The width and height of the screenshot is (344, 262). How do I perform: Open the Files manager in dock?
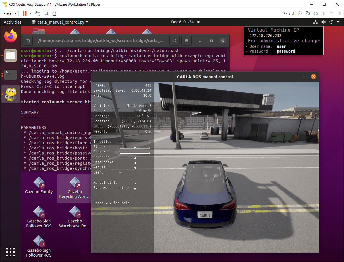click(x=11, y=55)
